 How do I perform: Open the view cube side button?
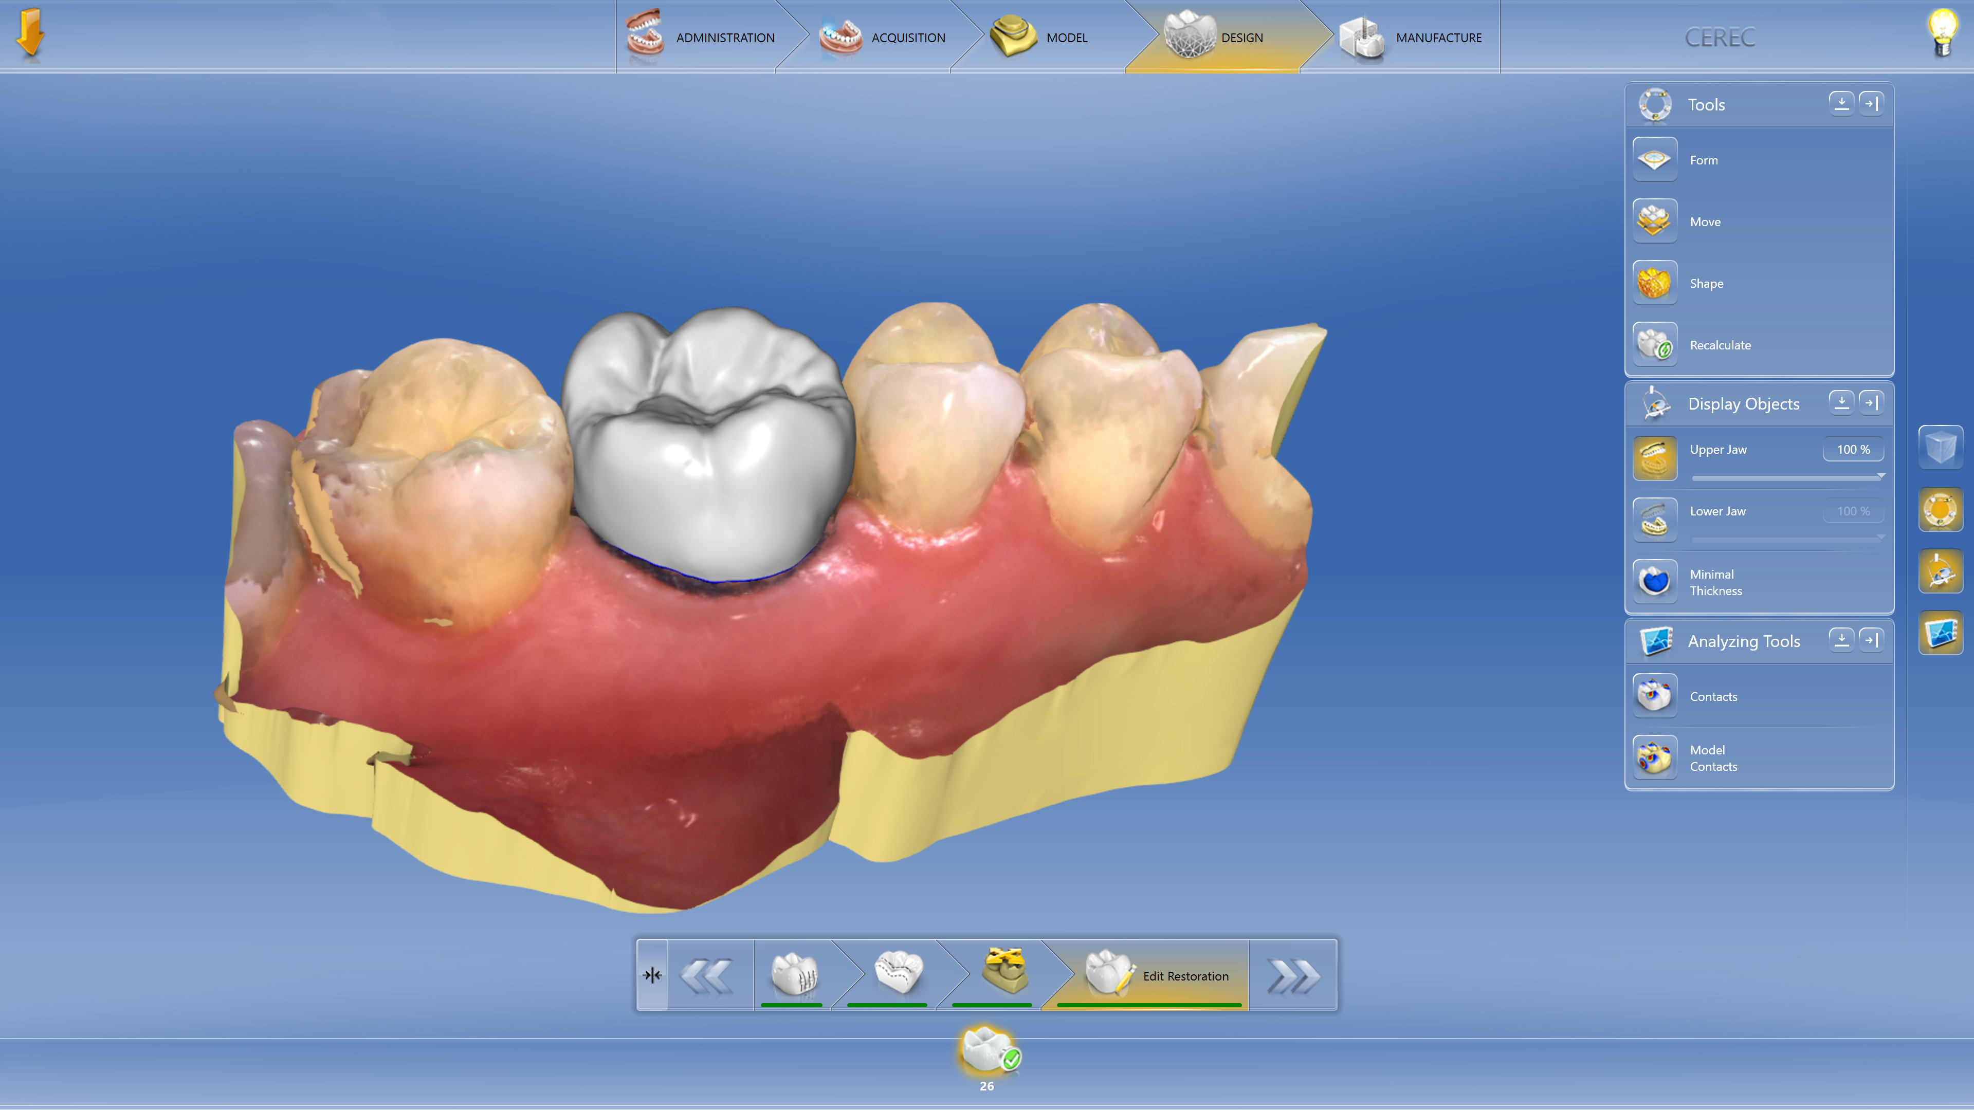tap(1940, 448)
